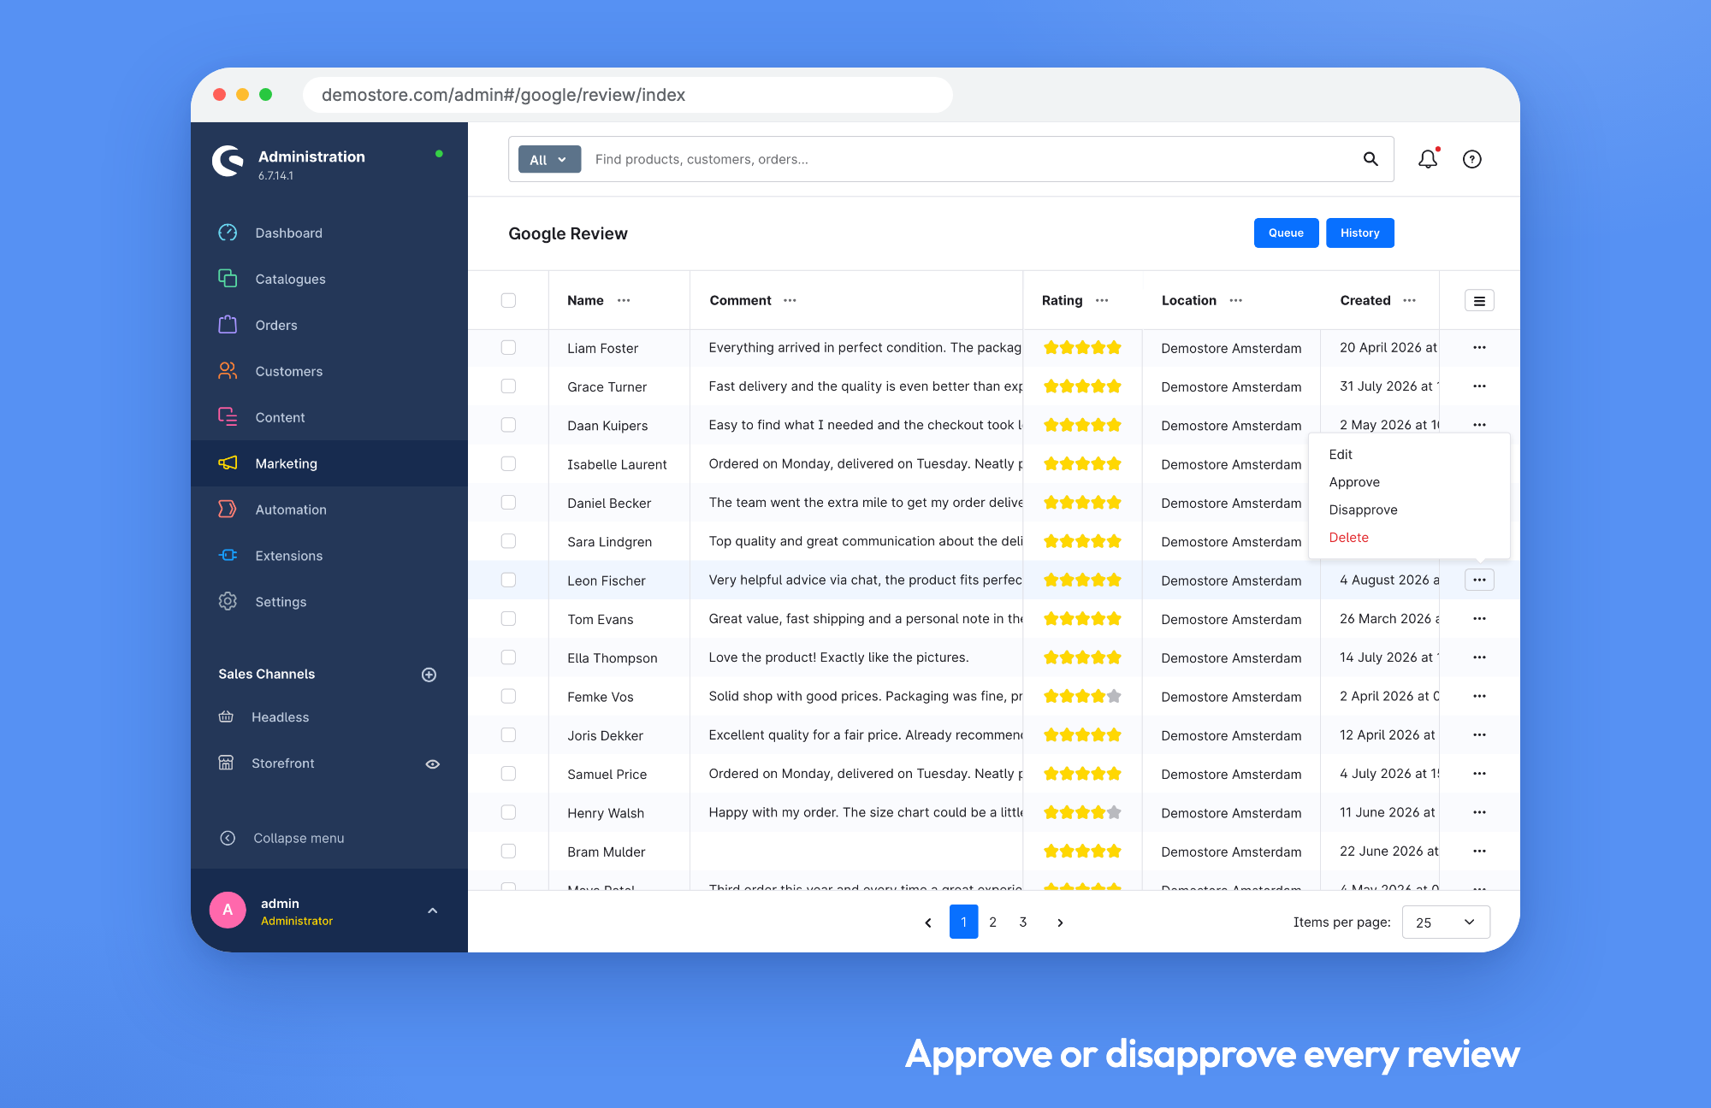Viewport: 1711px width, 1108px height.
Task: Check the Liam Foster row checkbox
Action: pos(508,348)
